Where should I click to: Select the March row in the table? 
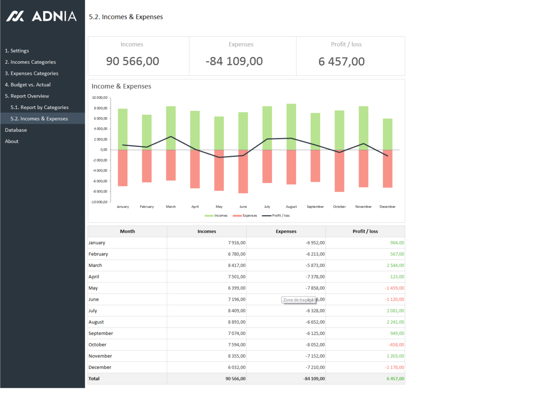[127, 265]
